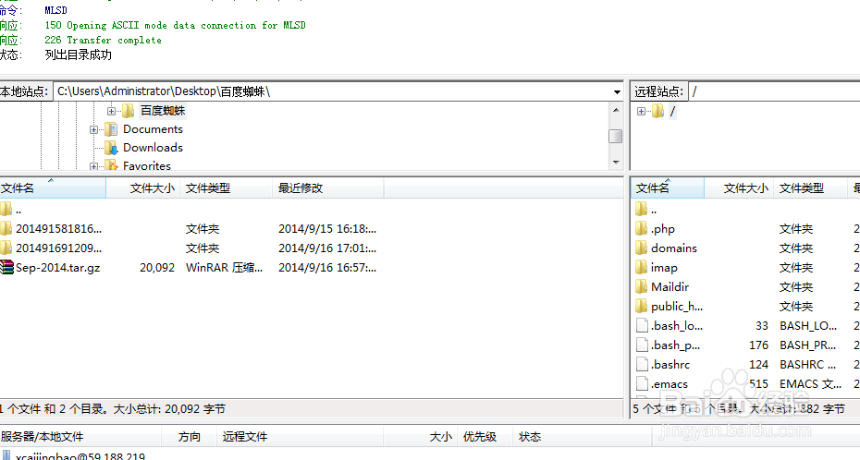Select the remote root / folder
Screen dimensions: 860x460
pos(672,111)
